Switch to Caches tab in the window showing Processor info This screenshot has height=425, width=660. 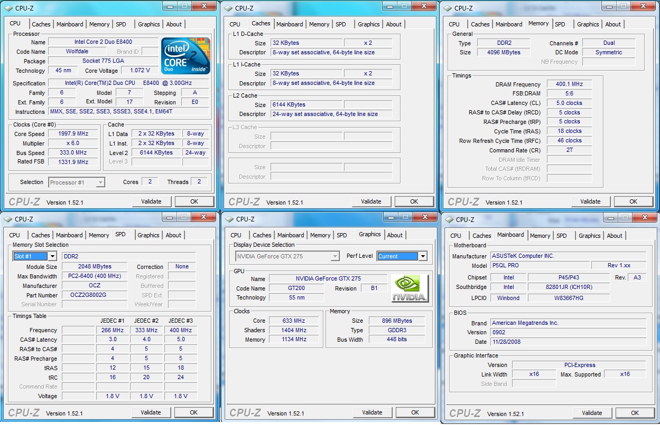pos(41,24)
